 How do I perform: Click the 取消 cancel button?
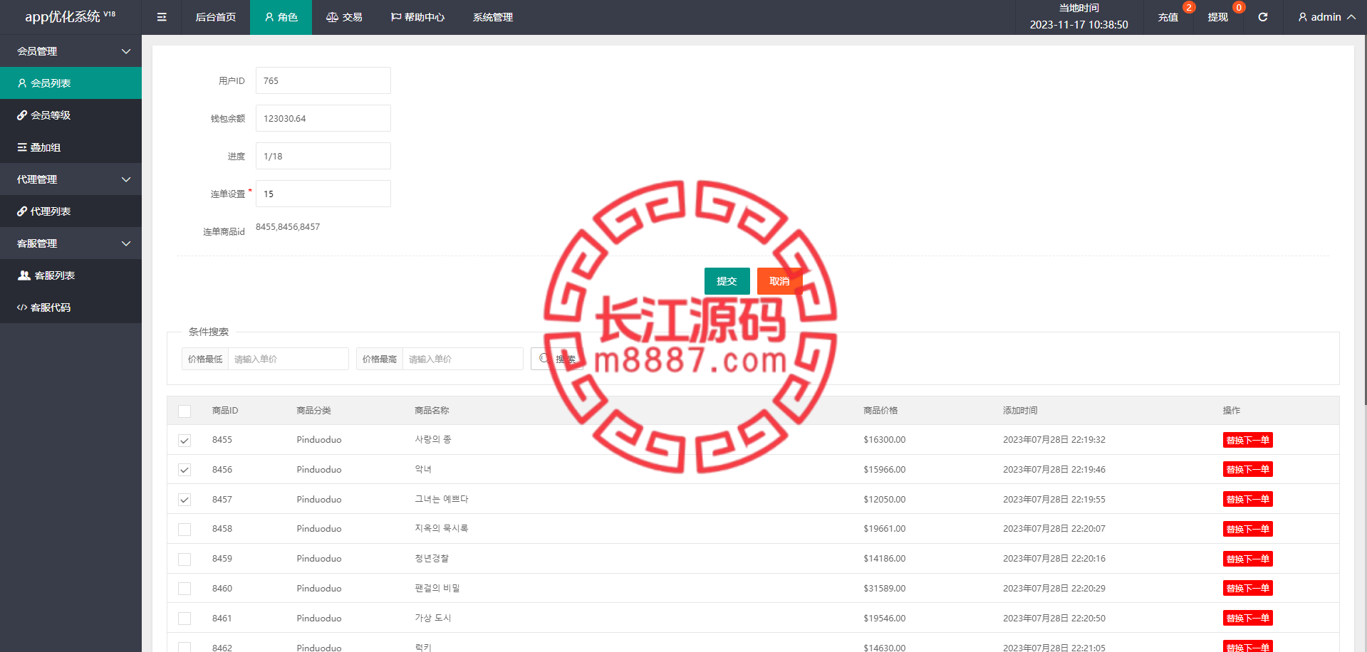tap(779, 281)
